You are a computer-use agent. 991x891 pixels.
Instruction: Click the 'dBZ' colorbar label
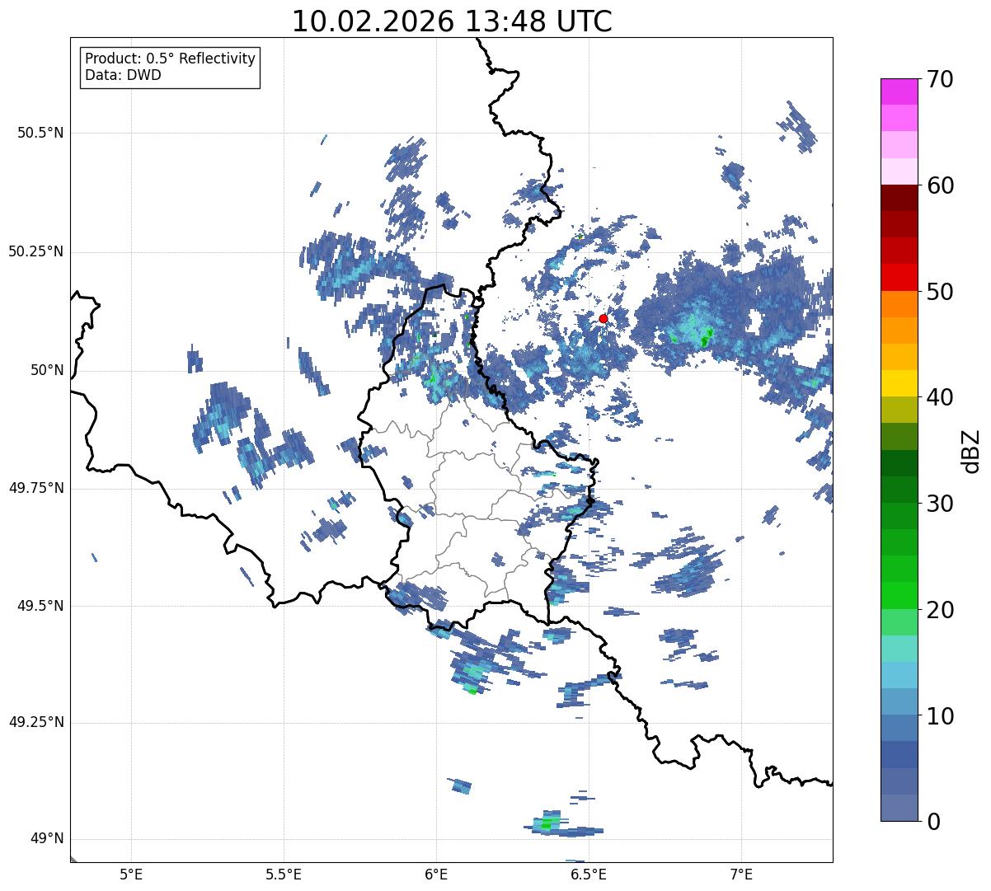click(x=971, y=450)
